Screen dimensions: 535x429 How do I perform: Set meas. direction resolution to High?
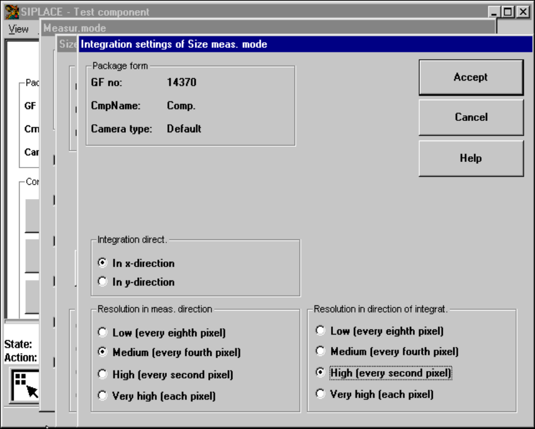tap(103, 374)
